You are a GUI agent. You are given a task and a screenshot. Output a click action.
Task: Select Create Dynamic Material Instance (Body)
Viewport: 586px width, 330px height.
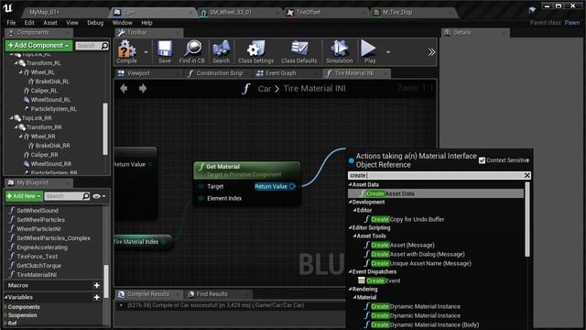(x=421, y=324)
